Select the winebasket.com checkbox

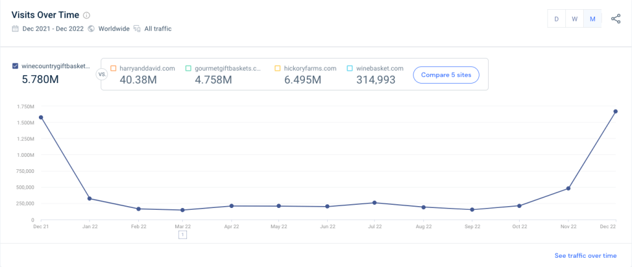click(x=350, y=68)
